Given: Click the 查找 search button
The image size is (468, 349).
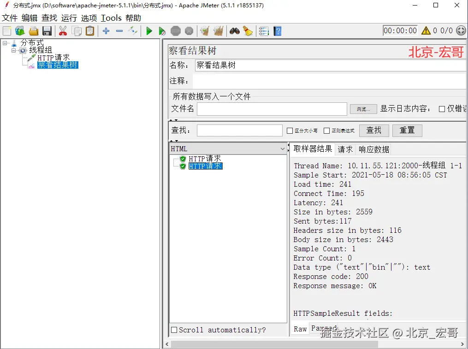Looking at the screenshot, I should click(374, 130).
